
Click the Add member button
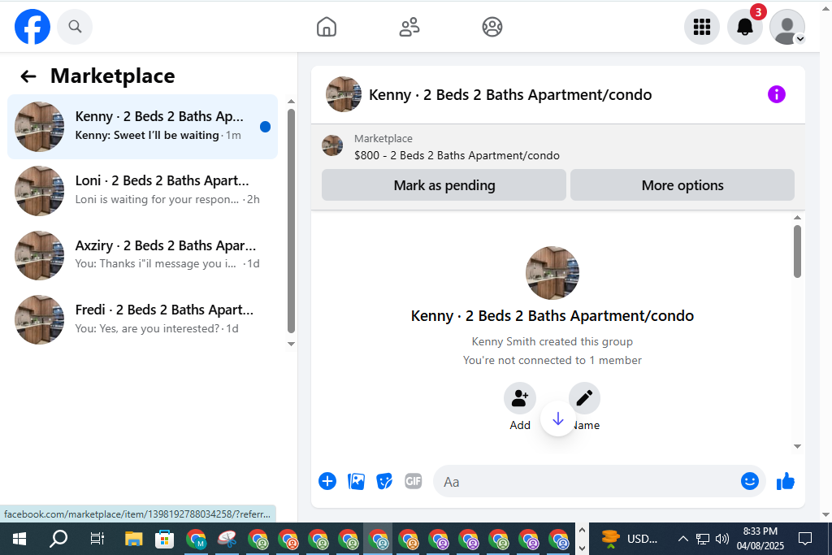(519, 398)
